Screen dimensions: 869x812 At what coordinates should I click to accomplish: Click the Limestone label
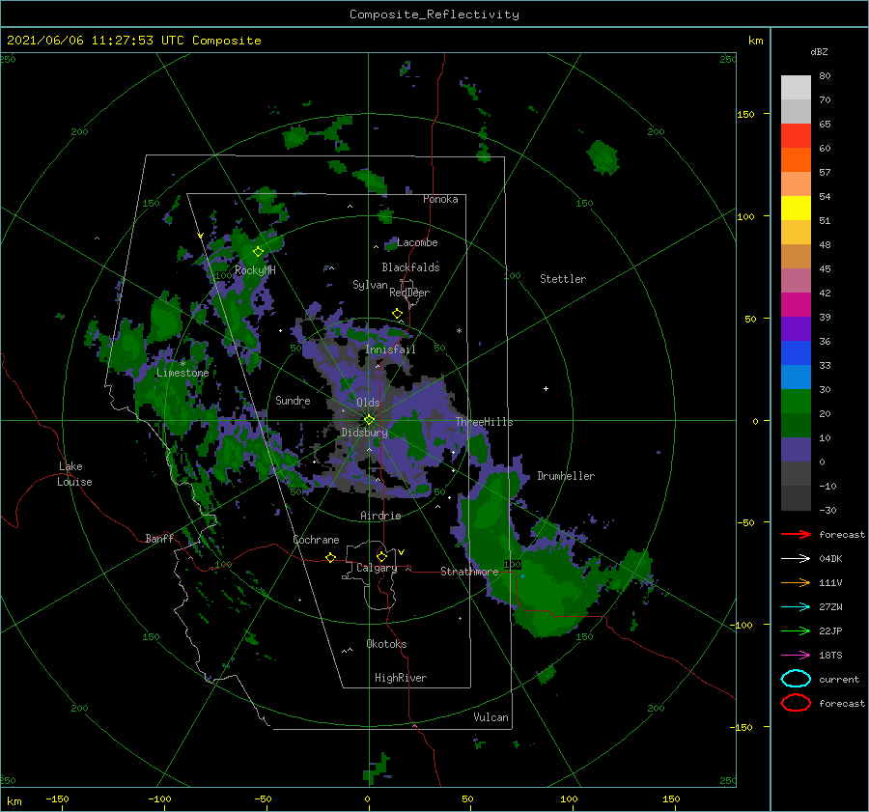click(x=182, y=373)
